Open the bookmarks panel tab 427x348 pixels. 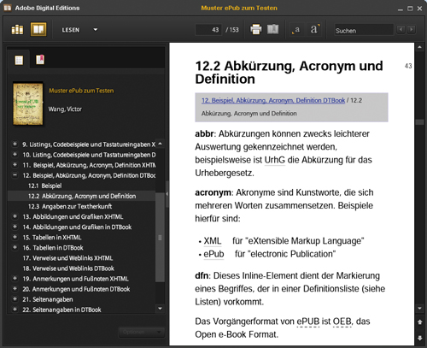(x=40, y=60)
